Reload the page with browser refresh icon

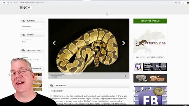pos(4,3)
